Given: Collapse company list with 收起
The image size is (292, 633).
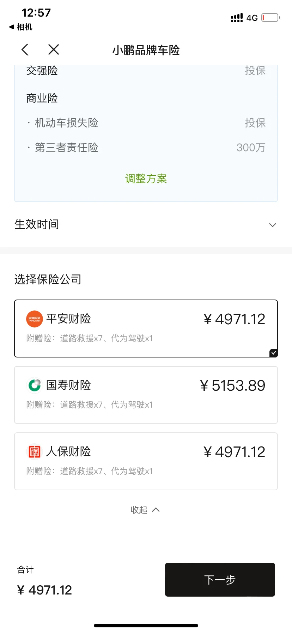Looking at the screenshot, I should tap(145, 510).
